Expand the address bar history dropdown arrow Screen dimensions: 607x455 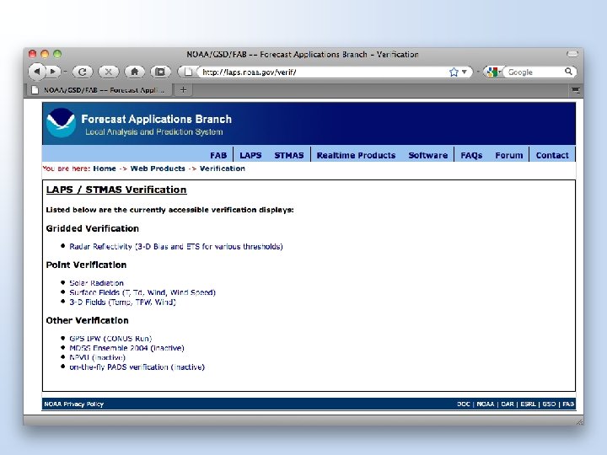tap(465, 72)
